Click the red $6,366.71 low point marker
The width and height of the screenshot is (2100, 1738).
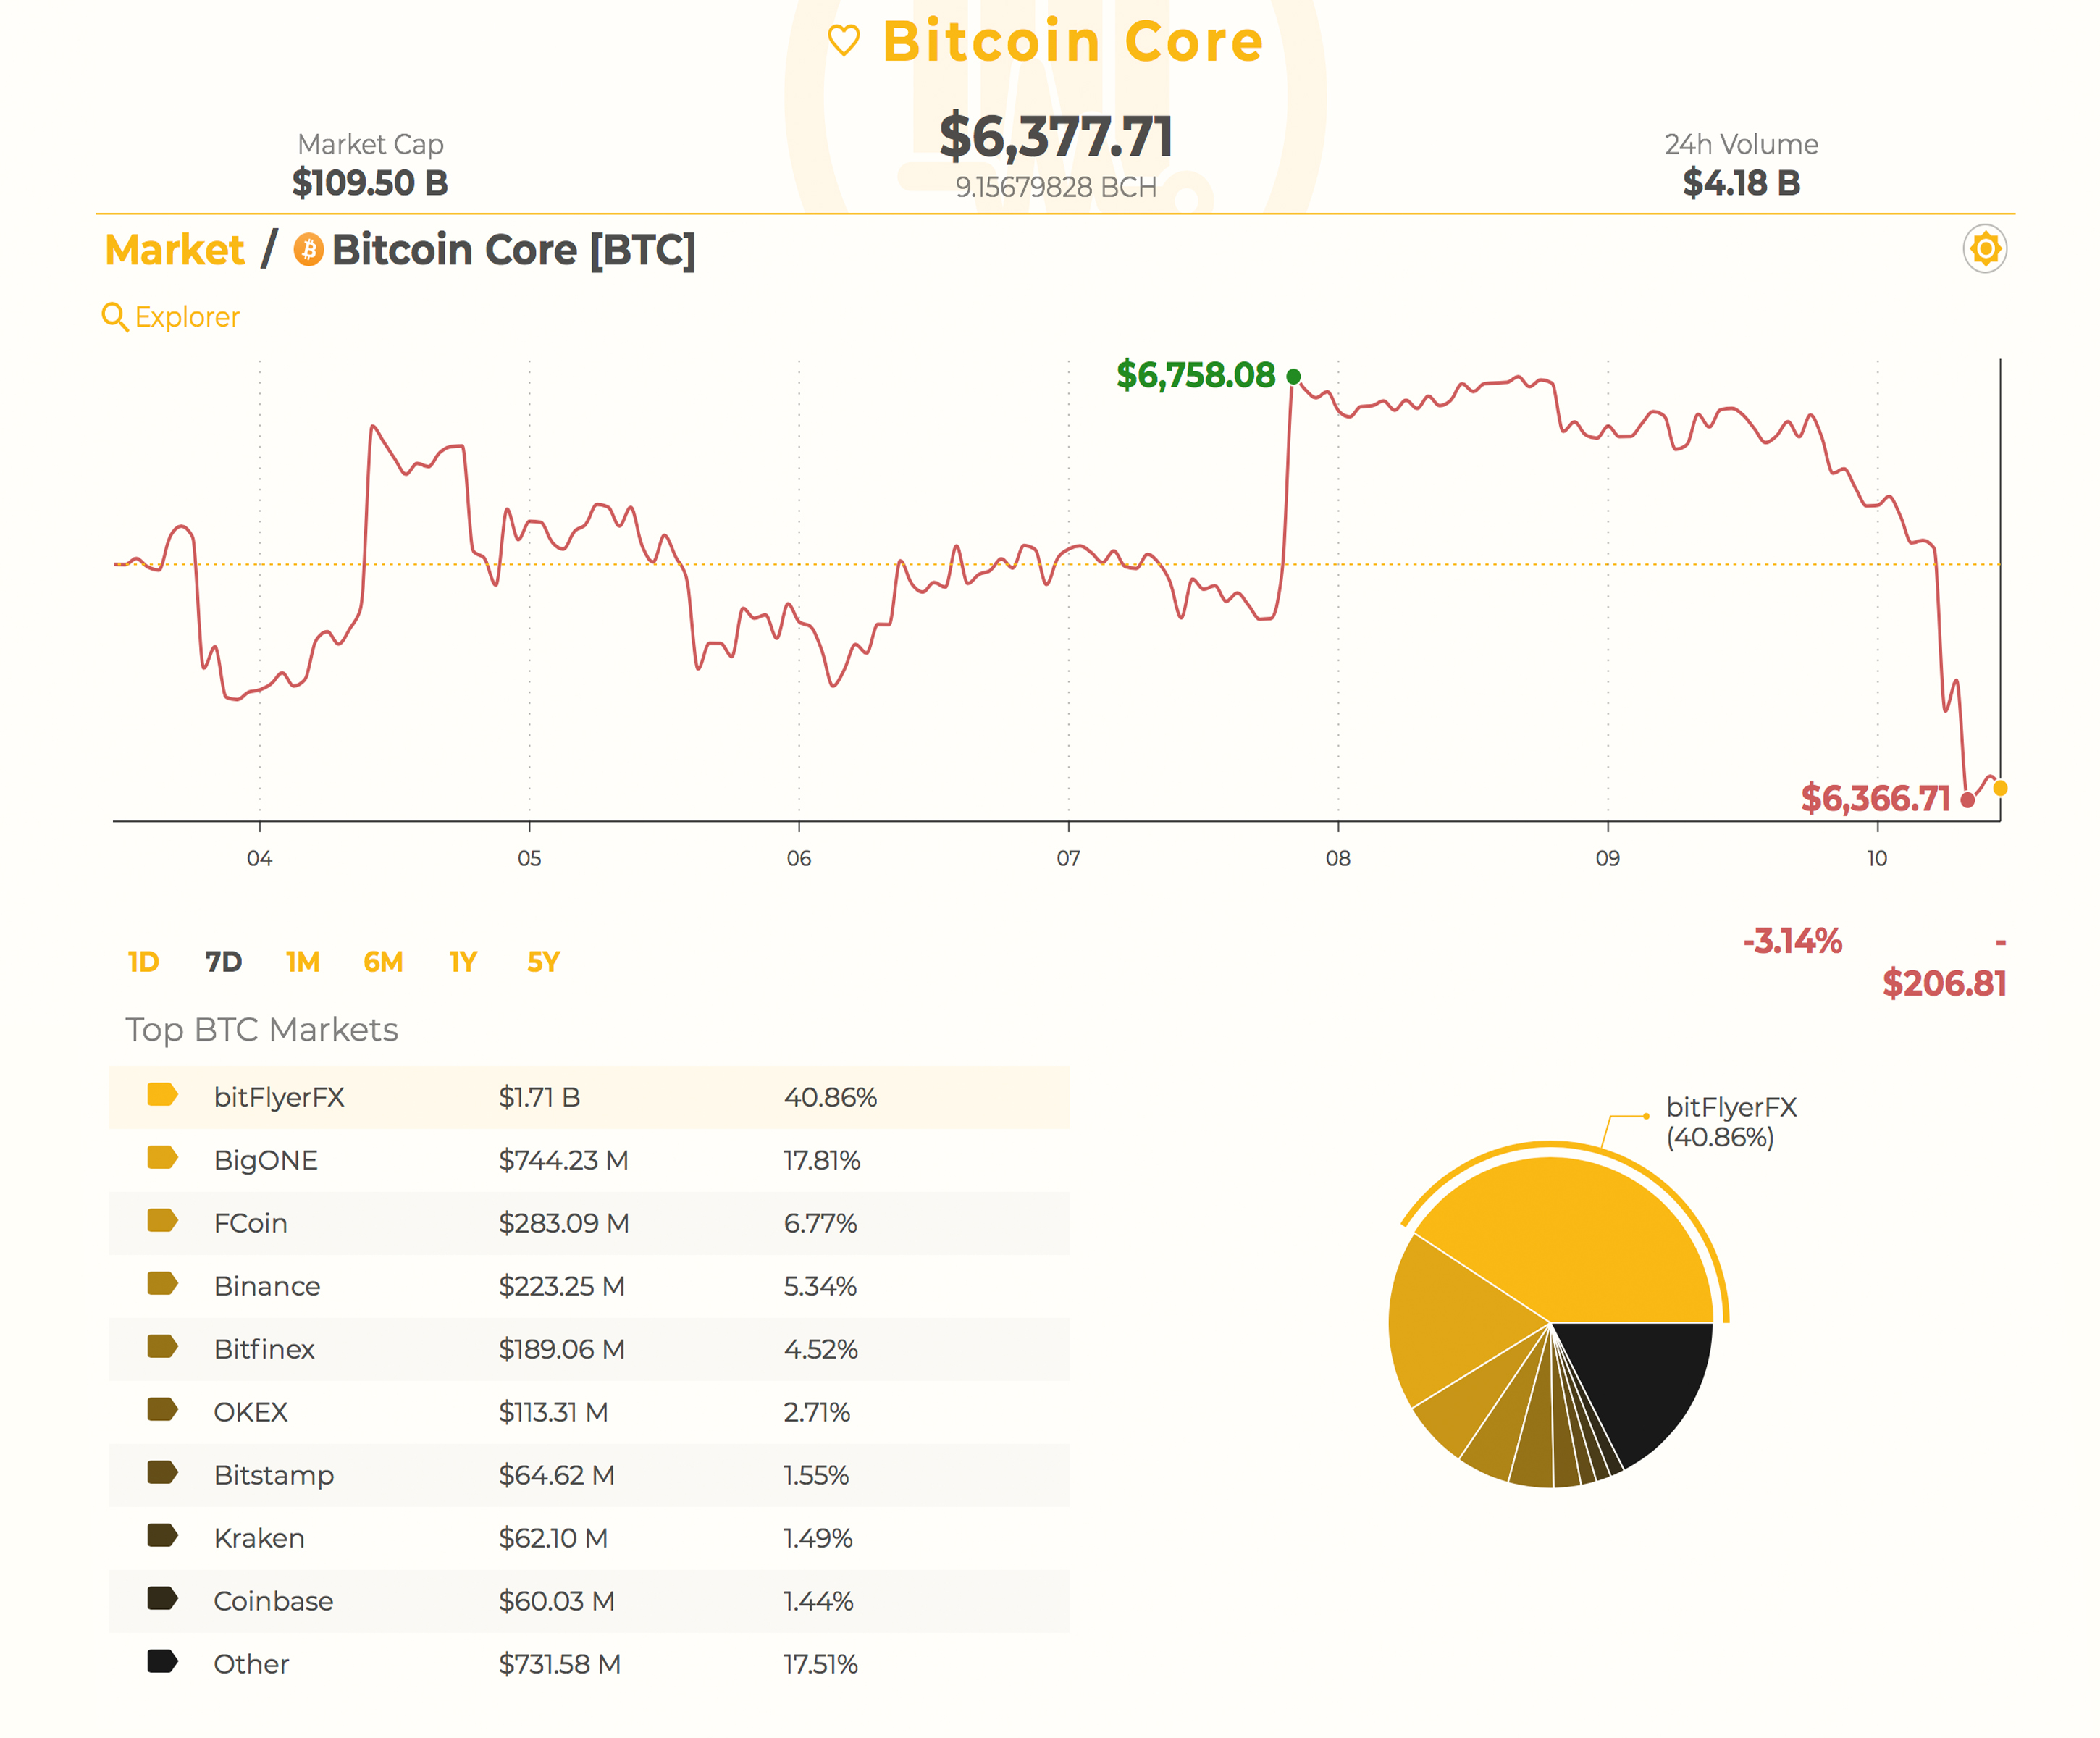click(x=1968, y=800)
